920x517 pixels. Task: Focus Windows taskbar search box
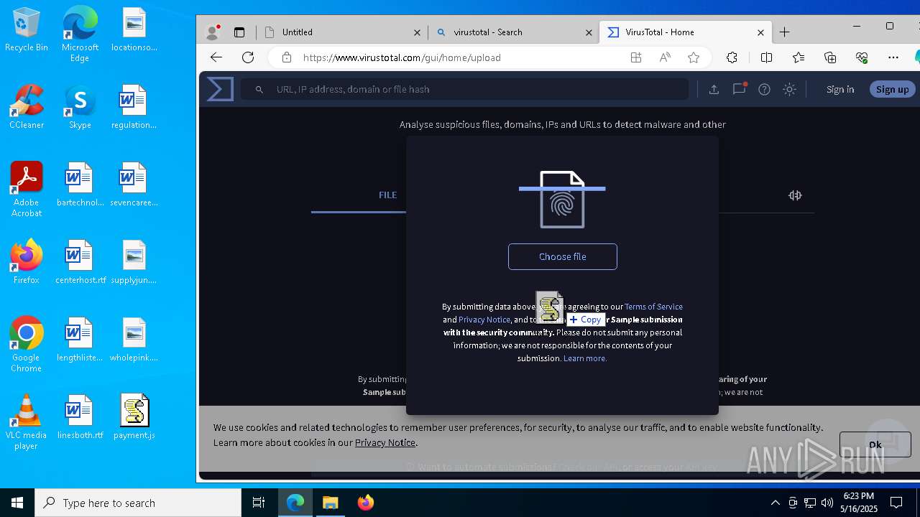click(138, 503)
